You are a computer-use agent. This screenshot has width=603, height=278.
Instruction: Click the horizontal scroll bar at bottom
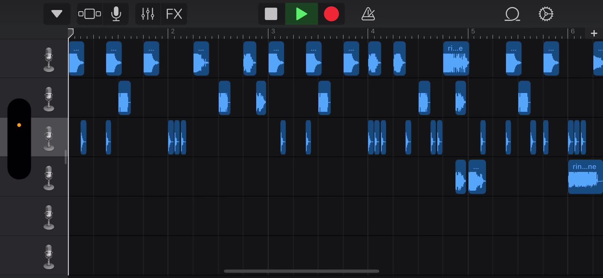point(301,271)
